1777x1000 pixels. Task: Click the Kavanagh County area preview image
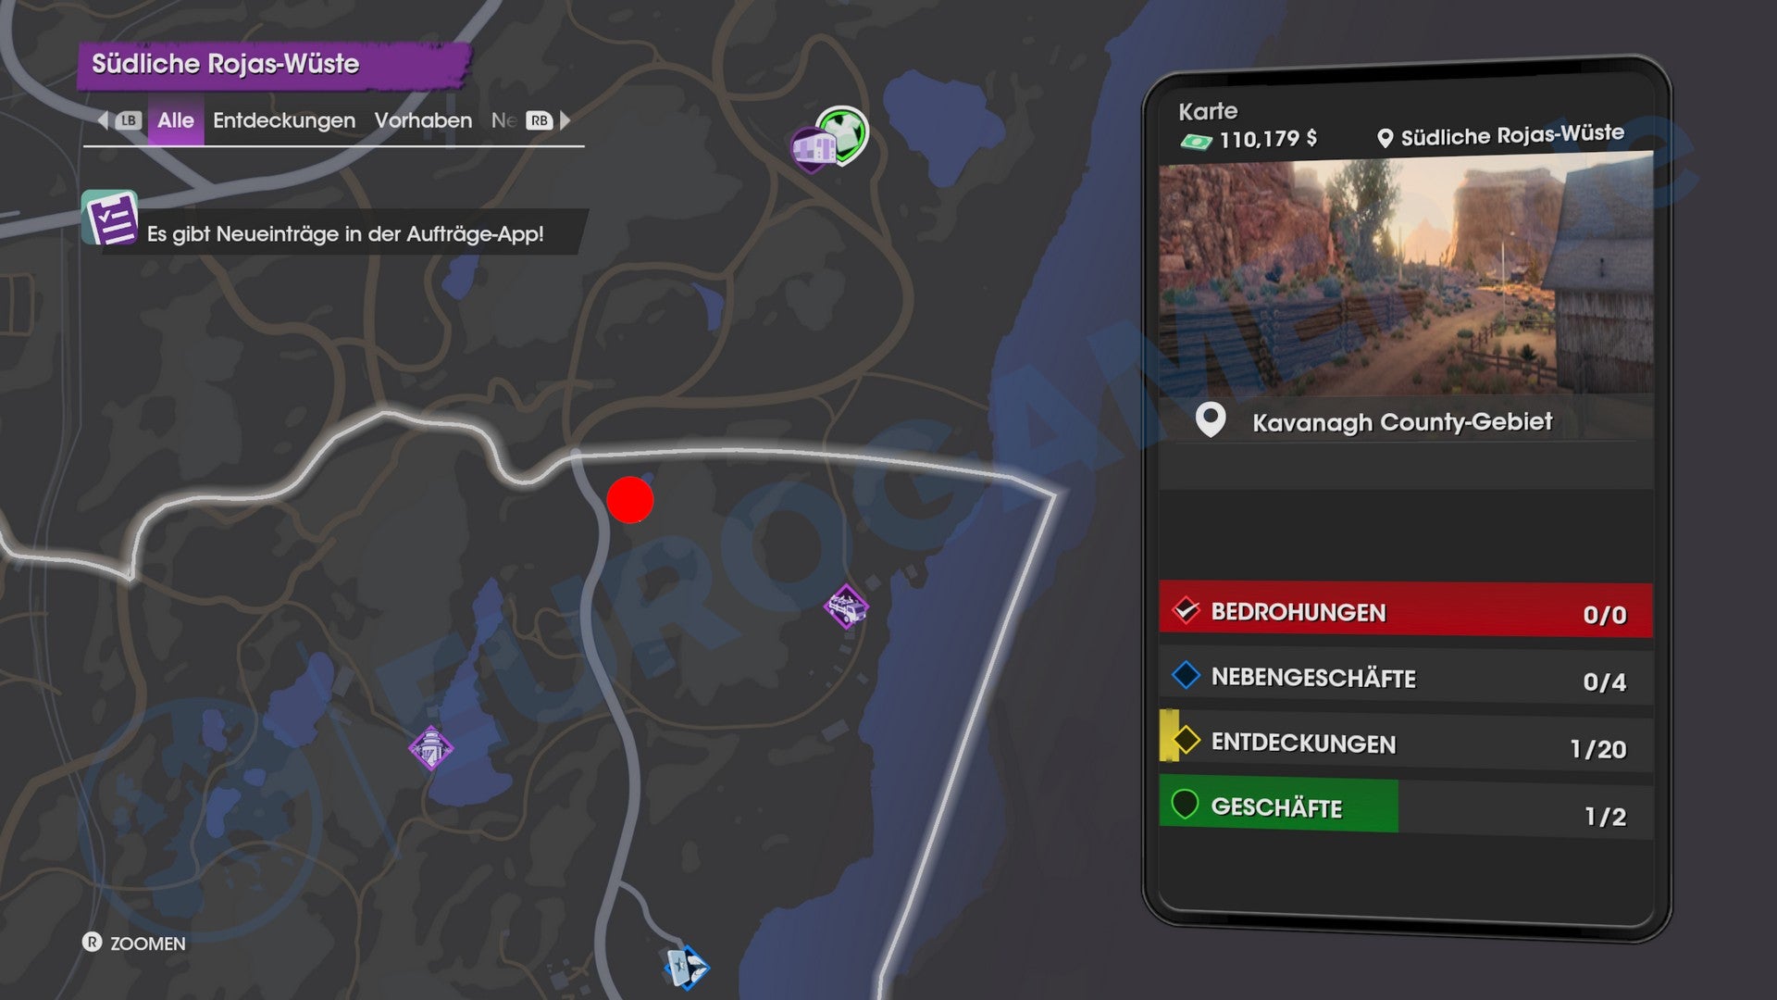1406,276
